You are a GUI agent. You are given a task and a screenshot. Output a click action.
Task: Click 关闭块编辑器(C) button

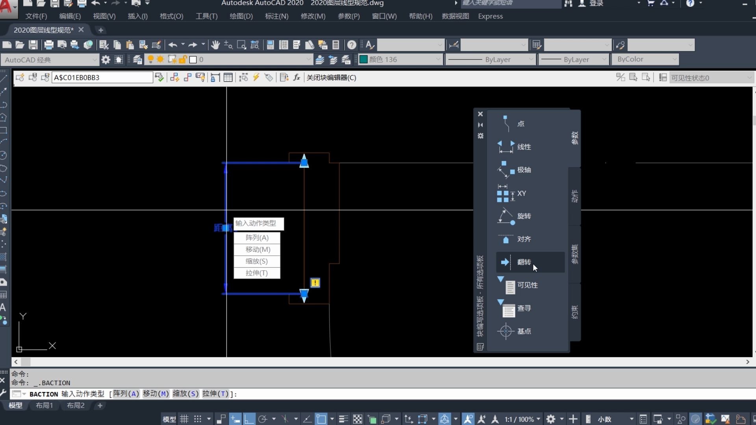tap(331, 78)
